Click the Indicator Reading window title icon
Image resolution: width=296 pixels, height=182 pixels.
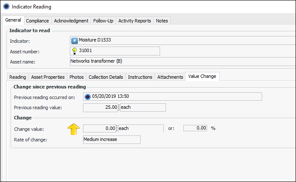tap(6, 6)
